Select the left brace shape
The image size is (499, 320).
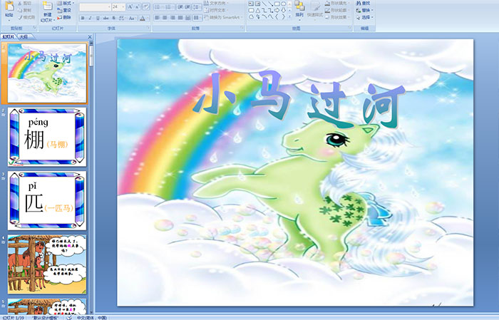tap(277, 17)
